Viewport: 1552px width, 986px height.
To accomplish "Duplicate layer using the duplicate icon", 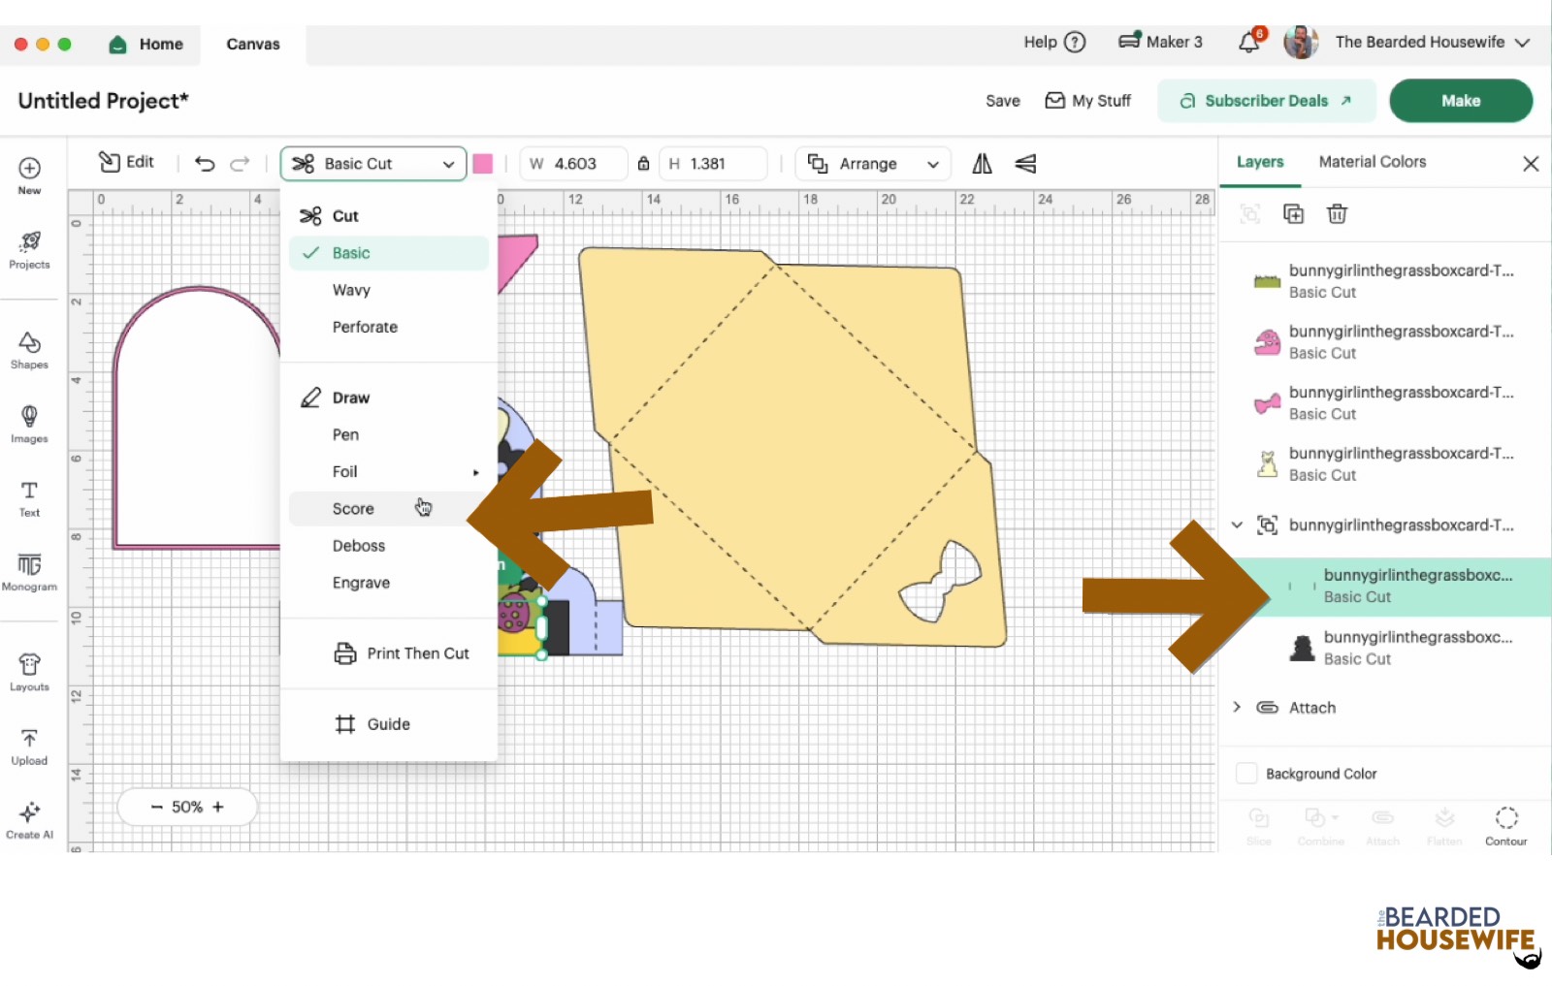I will 1293,214.
